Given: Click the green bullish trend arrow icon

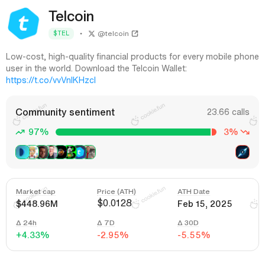Looking at the screenshot, I should [20, 132].
